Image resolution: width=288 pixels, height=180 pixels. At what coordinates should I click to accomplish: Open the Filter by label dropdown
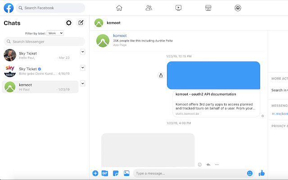[x=55, y=33]
